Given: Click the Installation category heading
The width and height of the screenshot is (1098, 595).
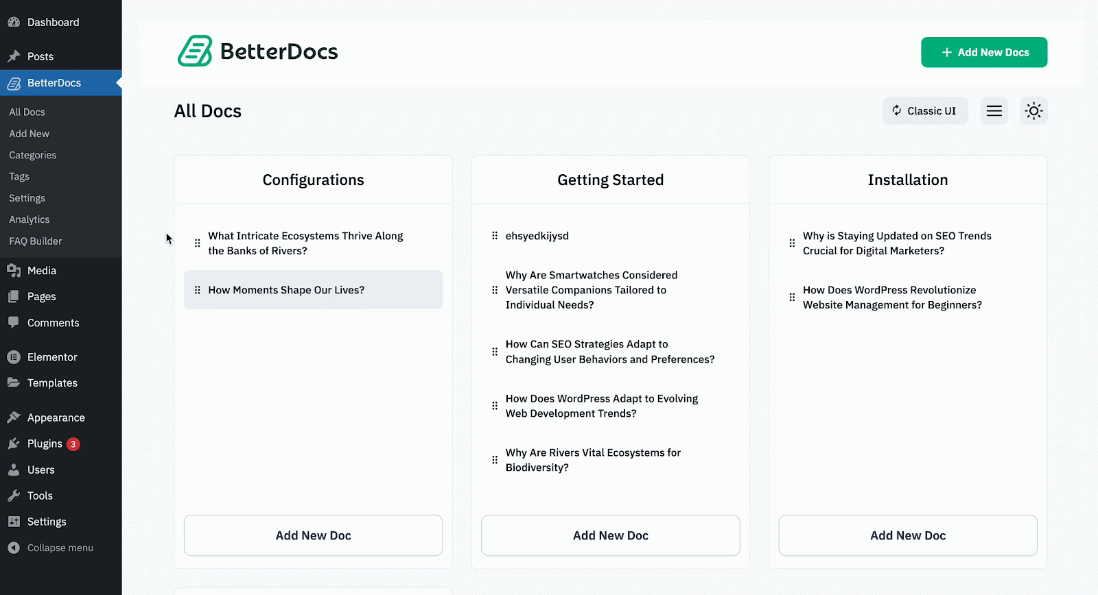Looking at the screenshot, I should click(908, 180).
